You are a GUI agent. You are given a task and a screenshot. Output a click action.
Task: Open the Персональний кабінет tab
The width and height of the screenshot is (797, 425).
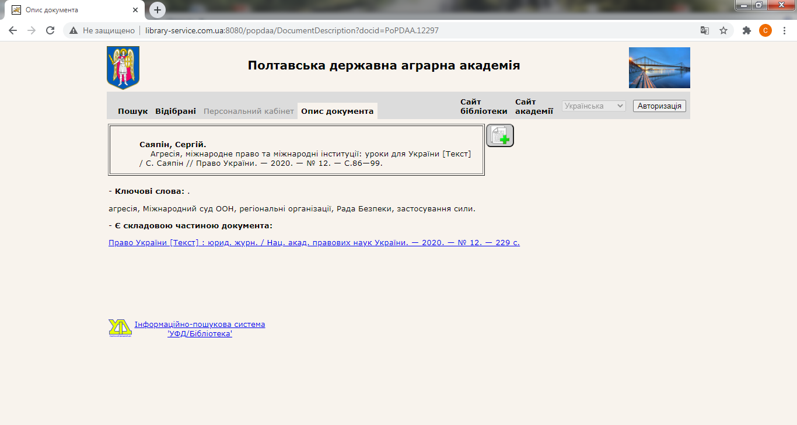pos(249,111)
